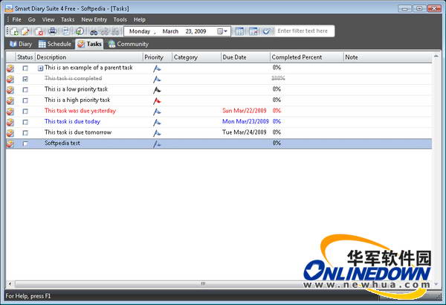Image resolution: width=446 pixels, height=305 pixels.
Task: Click the Edit entry pencil icon
Action: click(25, 31)
